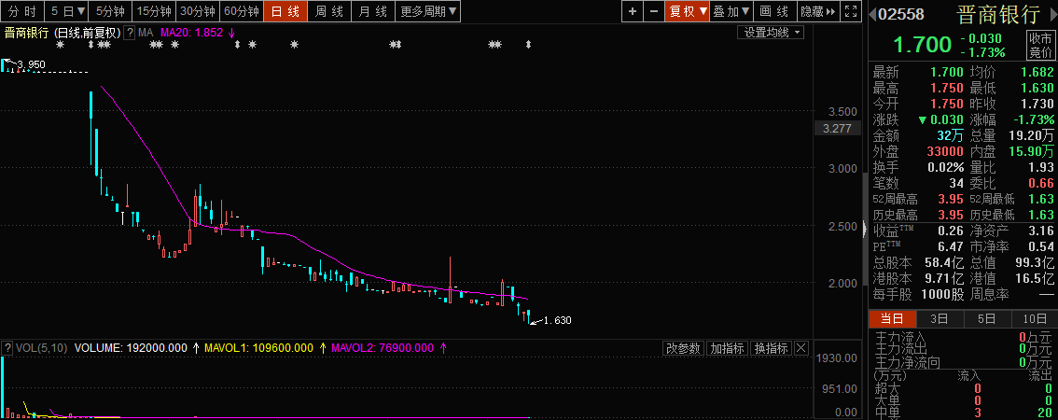
Task: Click the 换指标 button
Action: 771,348
